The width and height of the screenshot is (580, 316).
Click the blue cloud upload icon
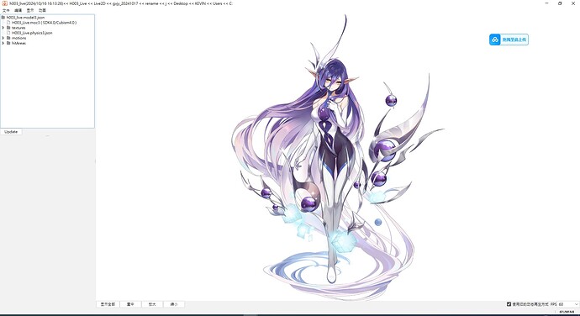[x=495, y=39]
